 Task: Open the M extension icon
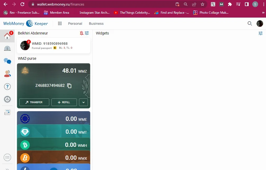pyautogui.click(x=221, y=4)
